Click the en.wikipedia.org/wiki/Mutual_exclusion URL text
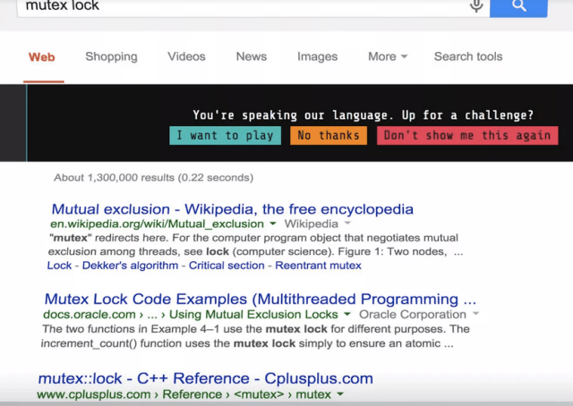Image resolution: width=573 pixels, height=406 pixels. [x=158, y=224]
